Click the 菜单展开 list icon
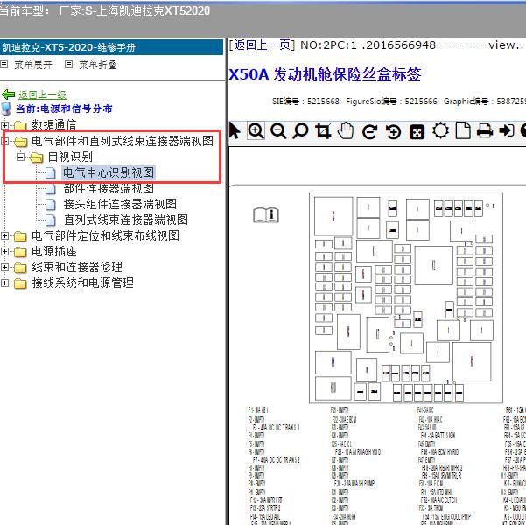The width and height of the screenshot is (526, 525). (4, 64)
